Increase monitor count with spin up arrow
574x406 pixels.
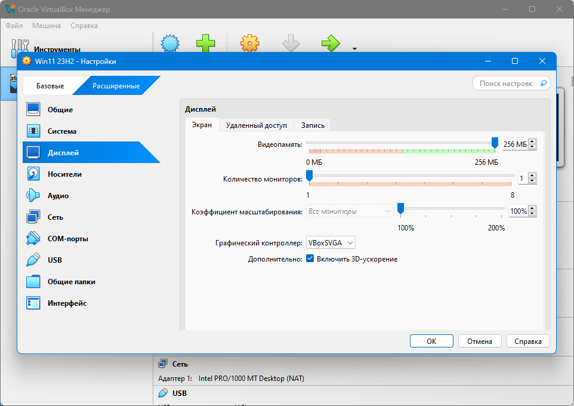[x=532, y=176]
